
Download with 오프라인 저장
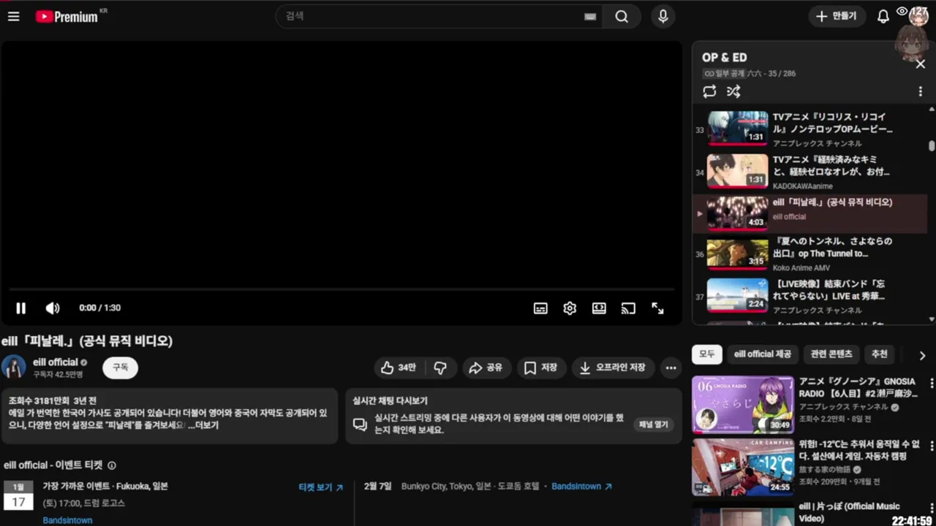coord(613,368)
